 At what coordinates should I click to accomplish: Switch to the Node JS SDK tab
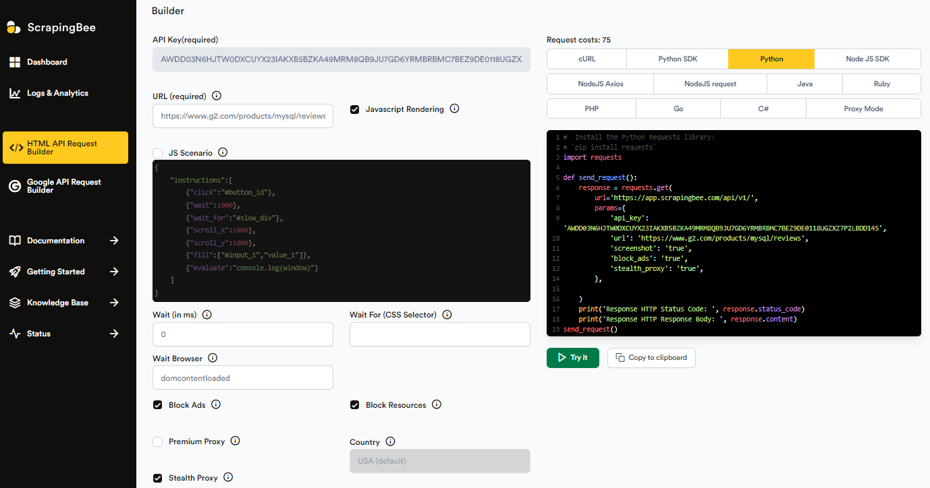coord(868,59)
